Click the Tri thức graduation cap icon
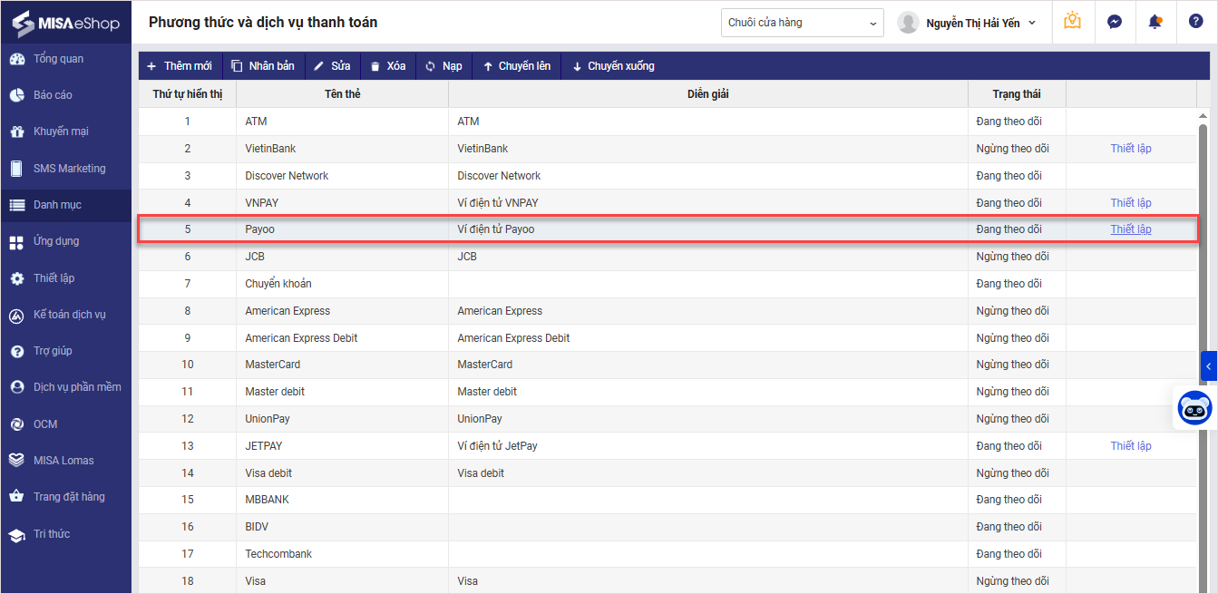The image size is (1218, 594). click(16, 534)
